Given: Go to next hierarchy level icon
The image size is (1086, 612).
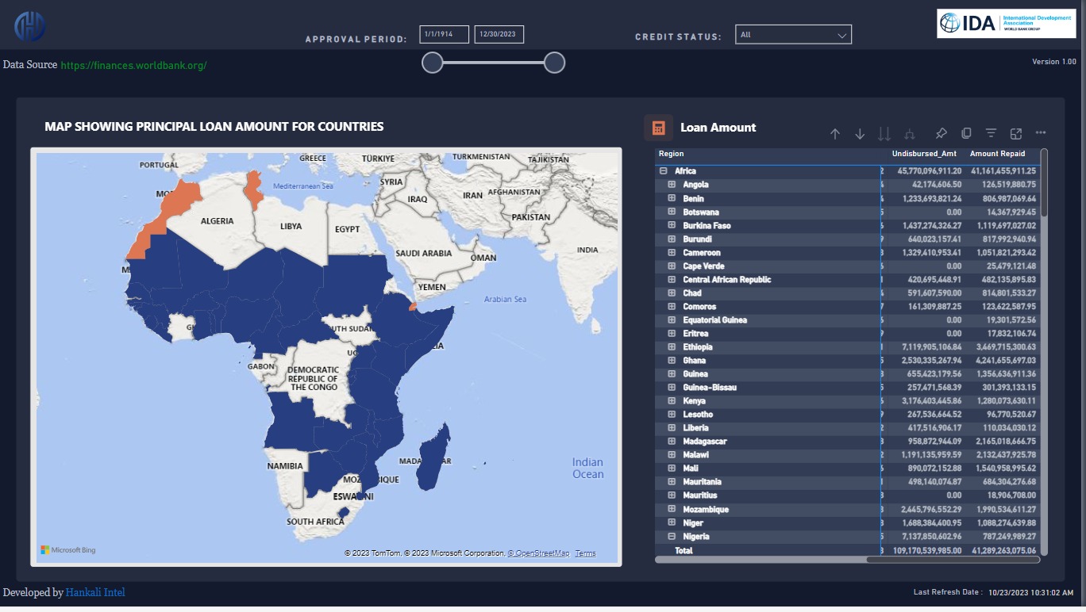Looking at the screenshot, I should [x=884, y=134].
